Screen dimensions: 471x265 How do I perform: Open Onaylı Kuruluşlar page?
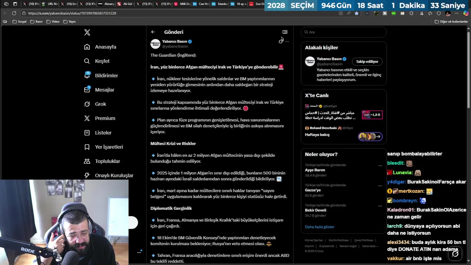coord(109,176)
